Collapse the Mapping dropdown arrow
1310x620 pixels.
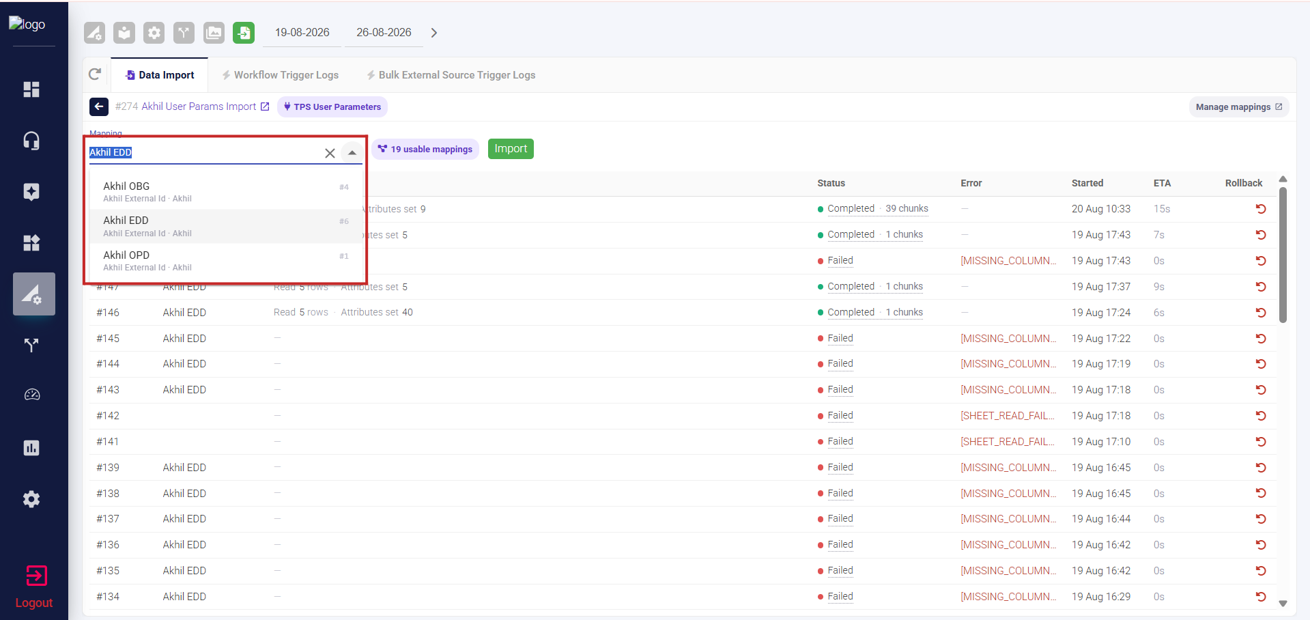[352, 153]
